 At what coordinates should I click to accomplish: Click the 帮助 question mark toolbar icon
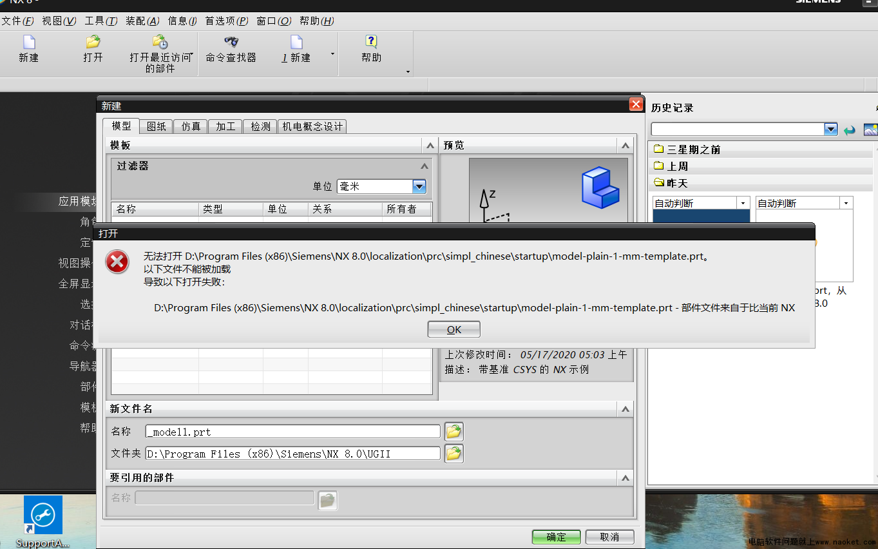point(371,42)
